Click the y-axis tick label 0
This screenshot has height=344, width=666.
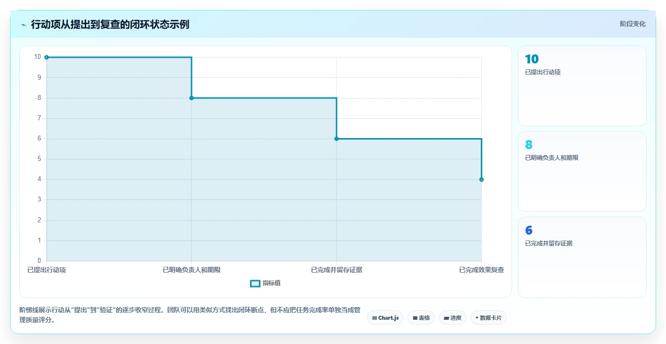[40, 261]
